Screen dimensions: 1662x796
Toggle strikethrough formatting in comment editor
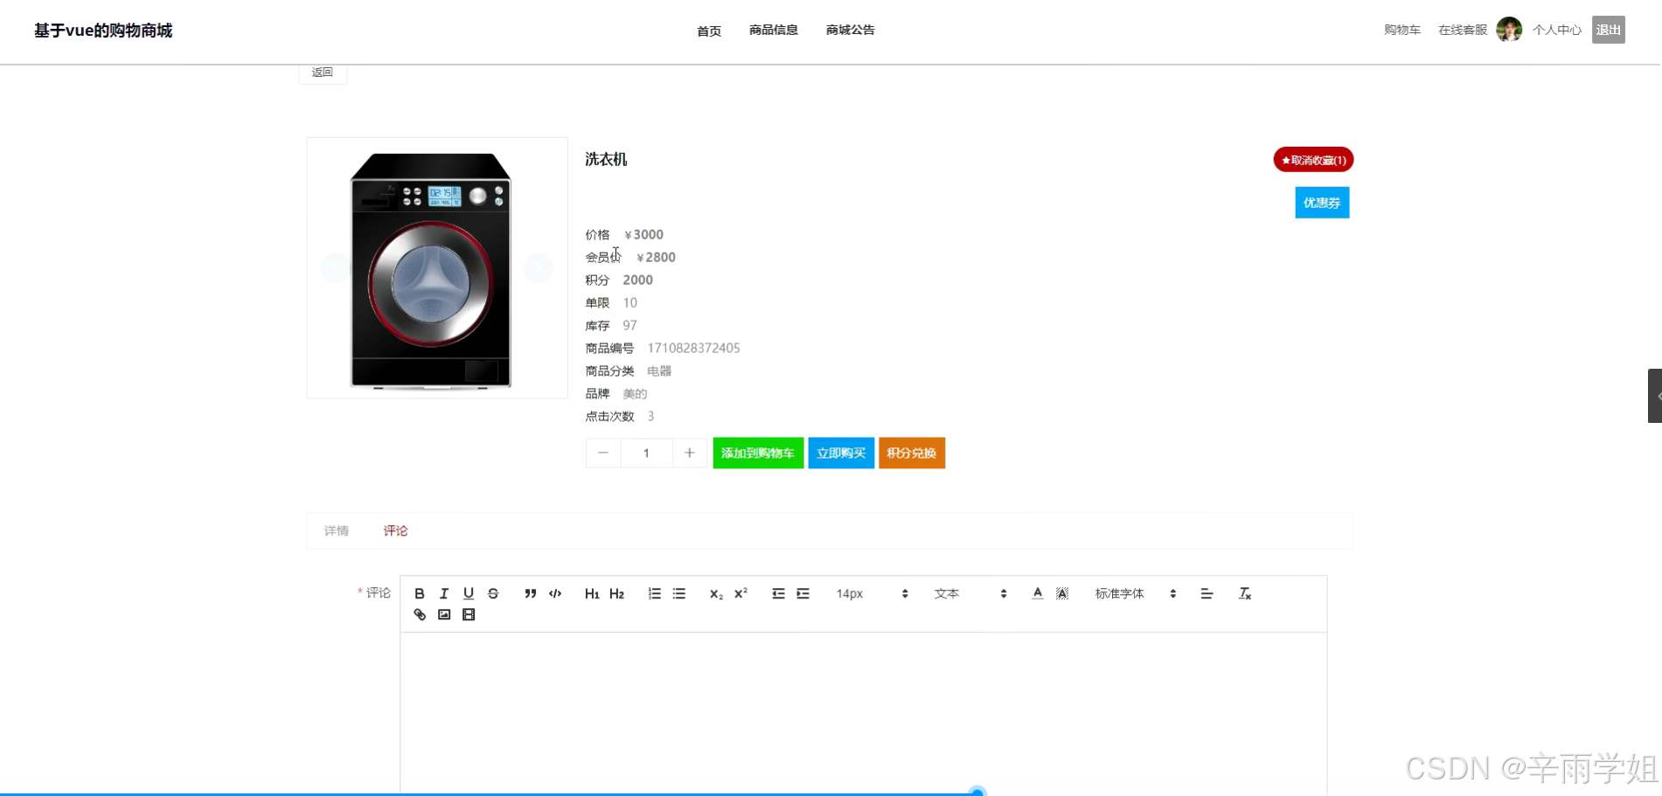point(493,593)
